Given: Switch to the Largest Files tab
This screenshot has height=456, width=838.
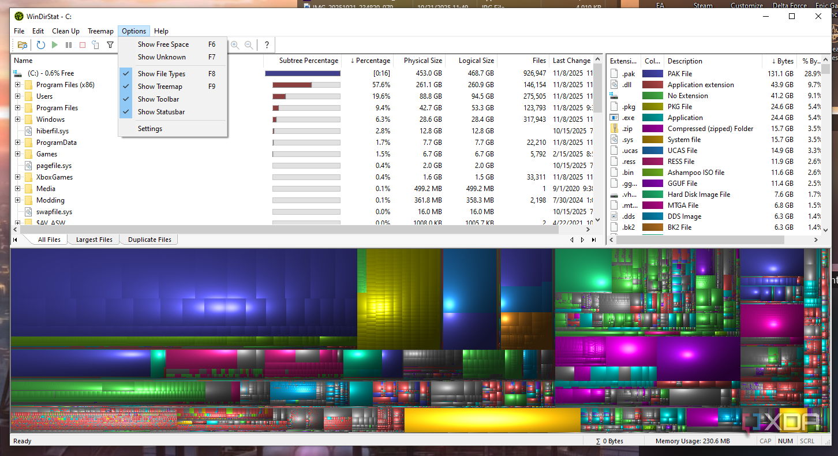Looking at the screenshot, I should 94,240.
